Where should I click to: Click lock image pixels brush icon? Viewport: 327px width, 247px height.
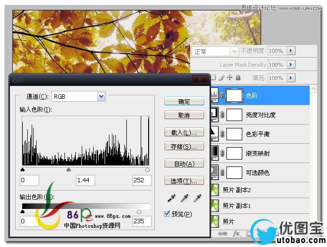[221, 78]
